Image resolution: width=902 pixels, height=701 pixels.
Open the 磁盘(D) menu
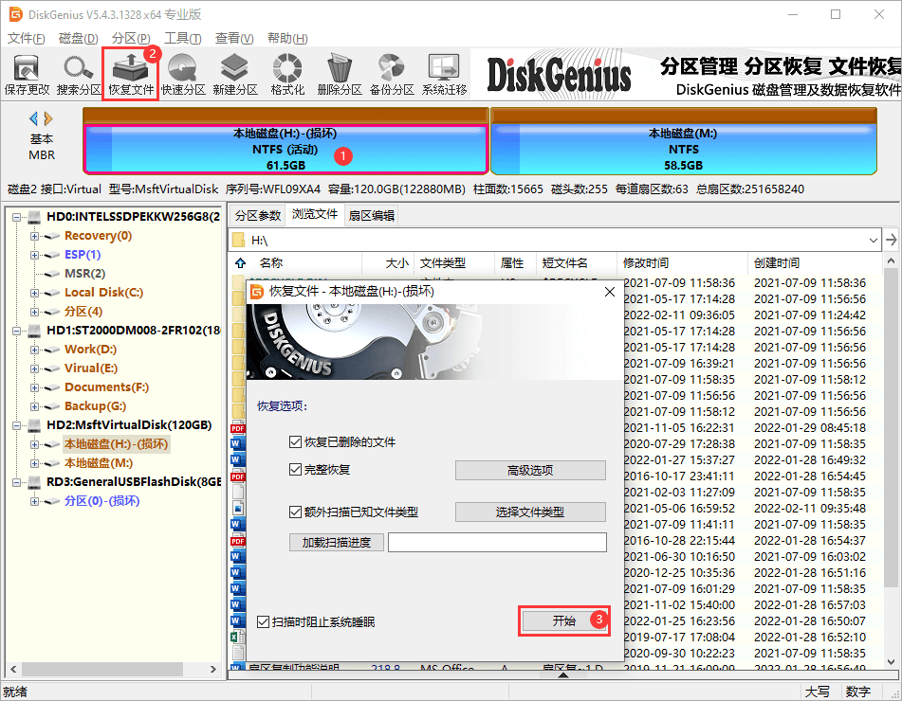pyautogui.click(x=78, y=39)
